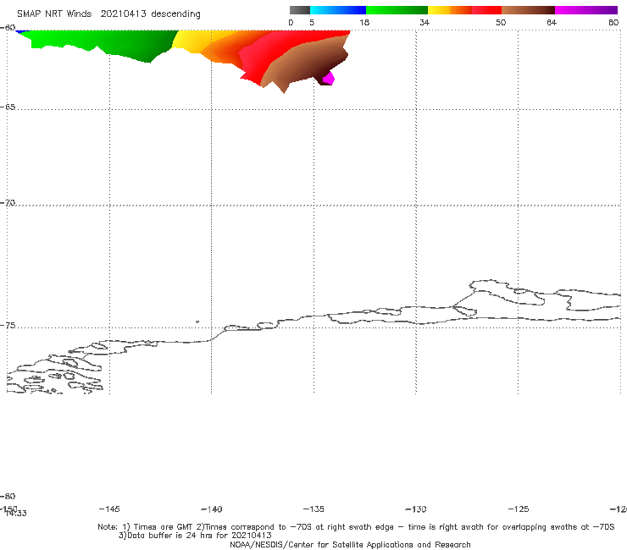
Task: Click the latitude label "-70"
Action: point(8,203)
